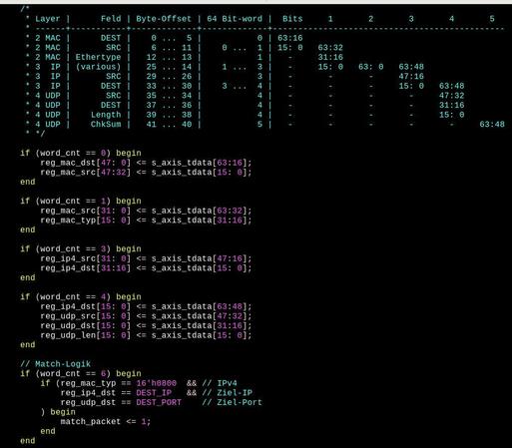512x448 pixels.
Task: Click the "reg_mac_dst[47: 0]" assignment line
Action: tap(146, 163)
